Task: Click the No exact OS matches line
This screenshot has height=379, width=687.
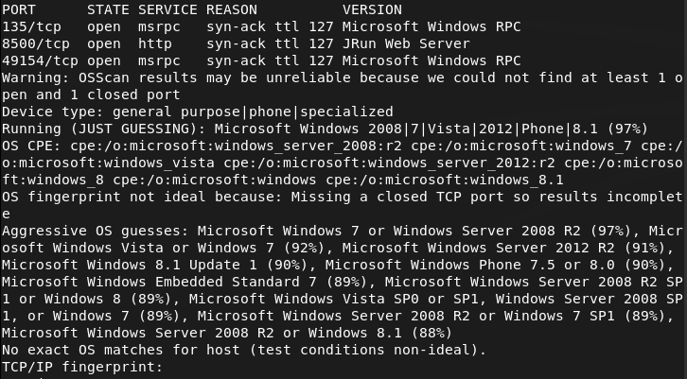Action: pos(243,350)
